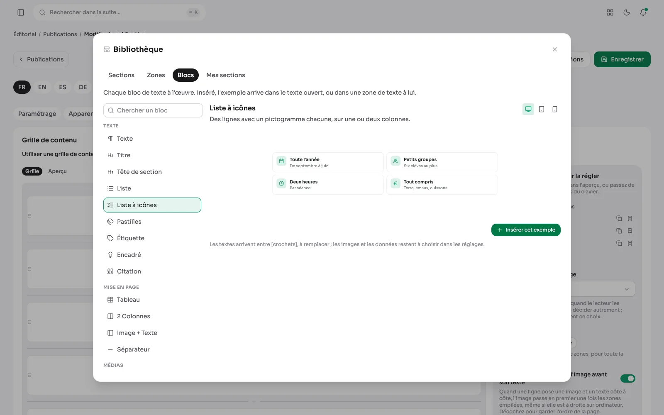Click the Éditorial breadcrumb link
The image size is (664, 415).
[x=25, y=34]
